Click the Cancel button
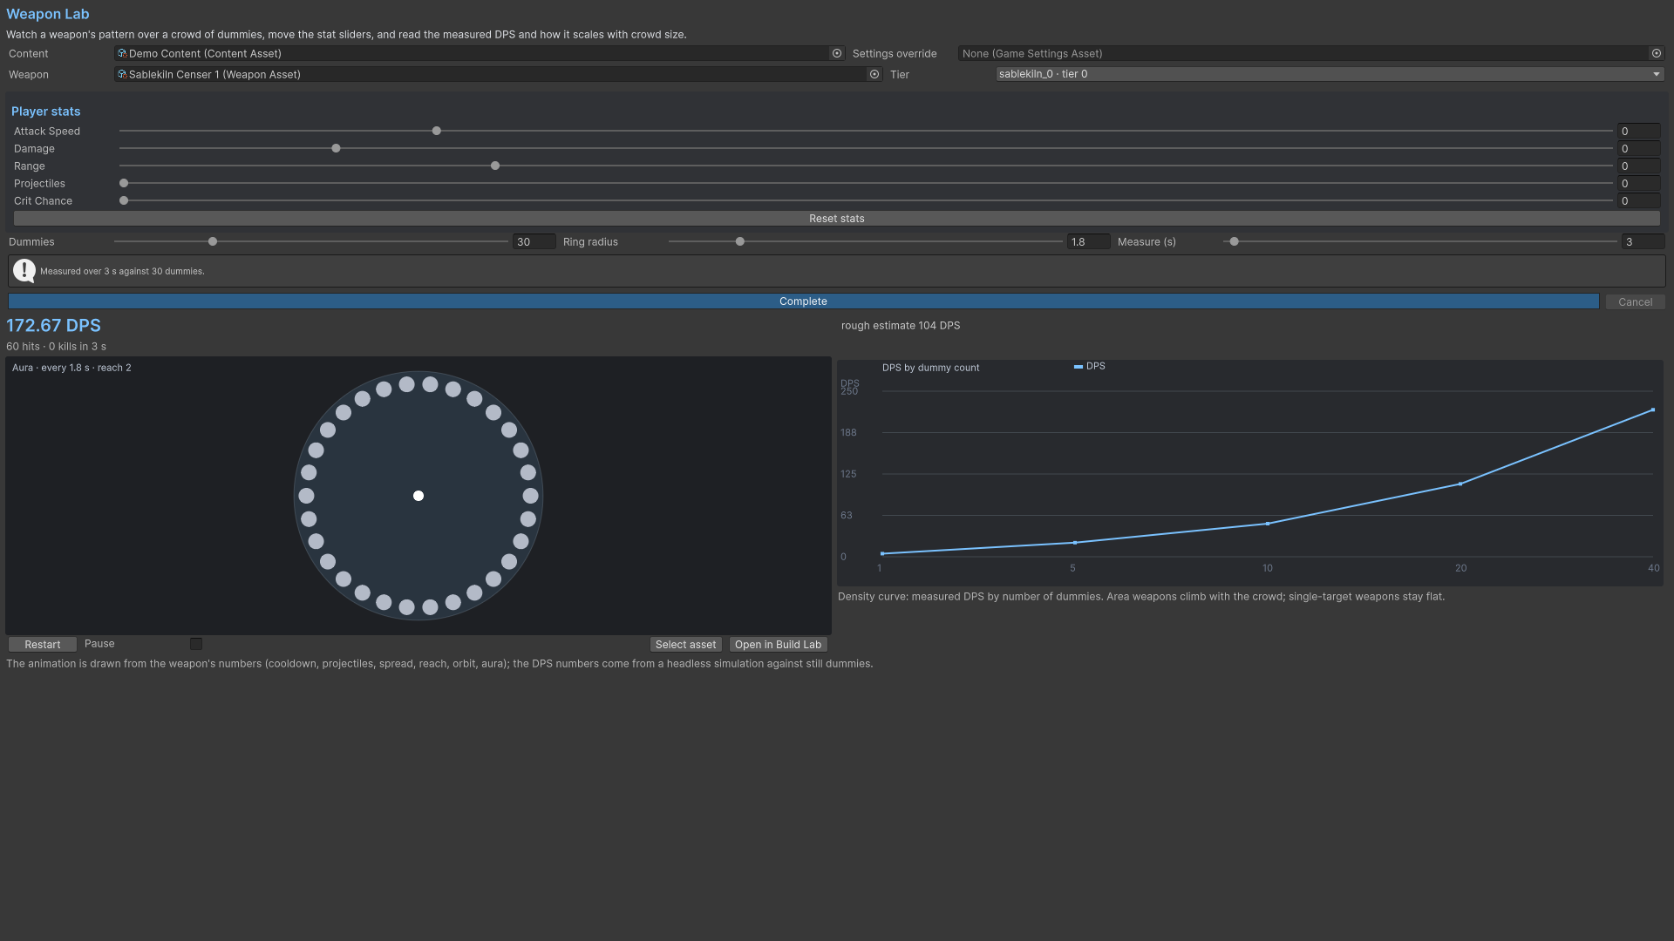 tap(1635, 302)
